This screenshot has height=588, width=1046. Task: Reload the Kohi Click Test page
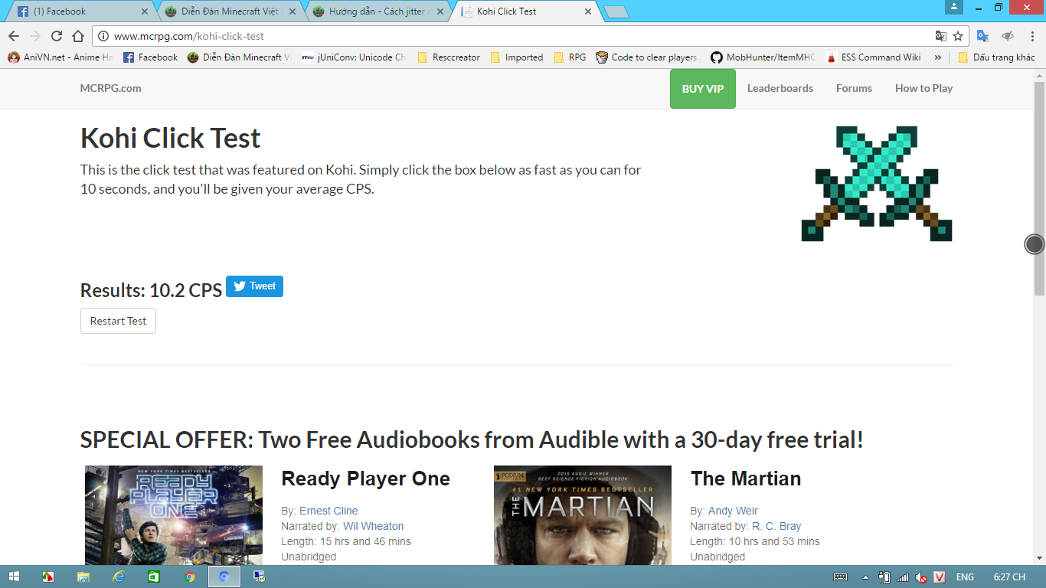(x=57, y=36)
